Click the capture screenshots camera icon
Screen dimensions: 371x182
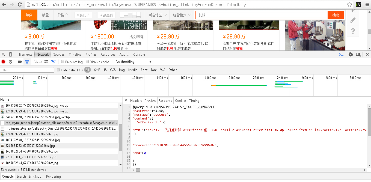click(20, 62)
